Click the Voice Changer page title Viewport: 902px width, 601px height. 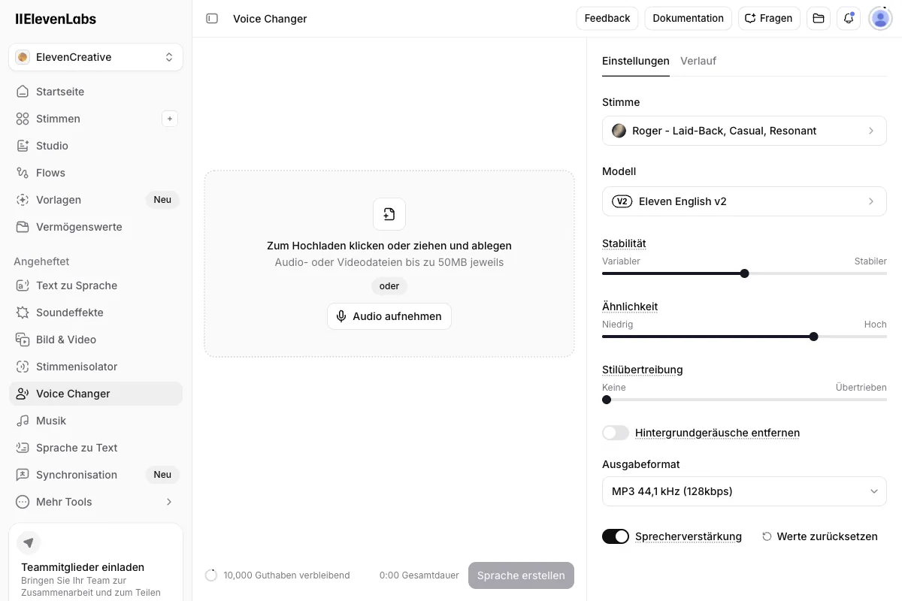point(270,19)
